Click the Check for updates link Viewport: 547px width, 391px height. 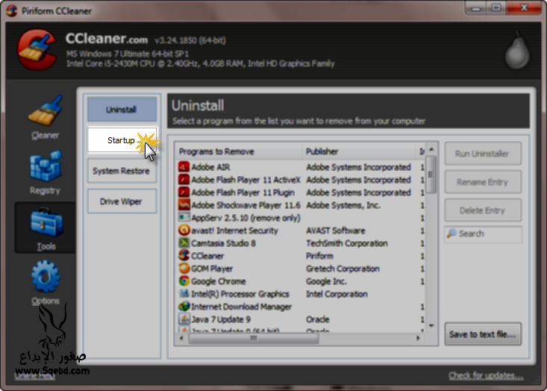point(486,375)
